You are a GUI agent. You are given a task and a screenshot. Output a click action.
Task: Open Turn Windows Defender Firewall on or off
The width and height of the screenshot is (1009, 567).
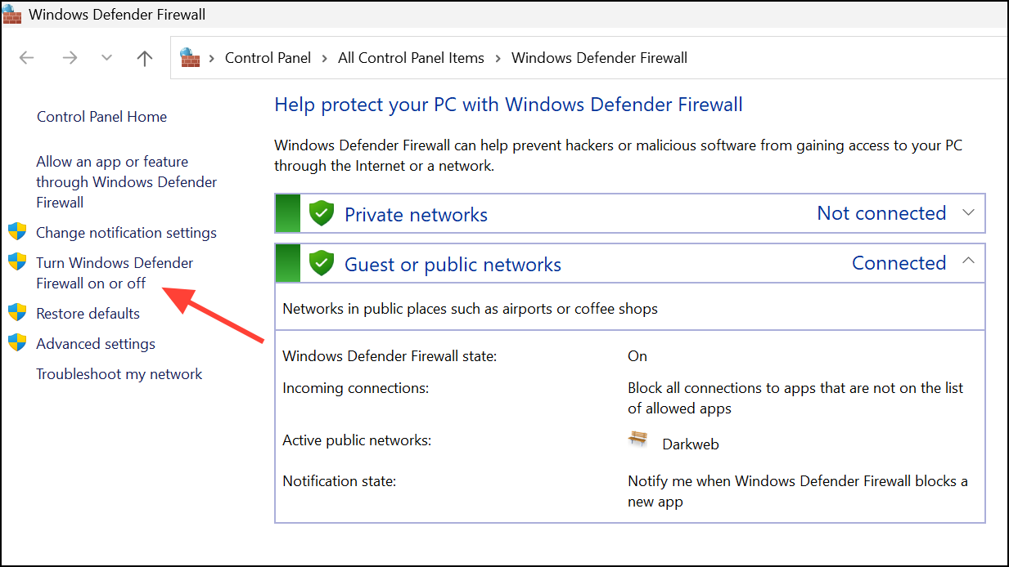click(114, 272)
